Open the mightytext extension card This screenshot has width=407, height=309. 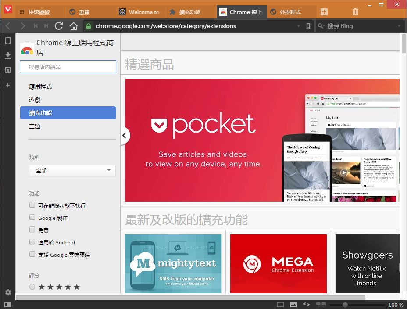point(173,264)
